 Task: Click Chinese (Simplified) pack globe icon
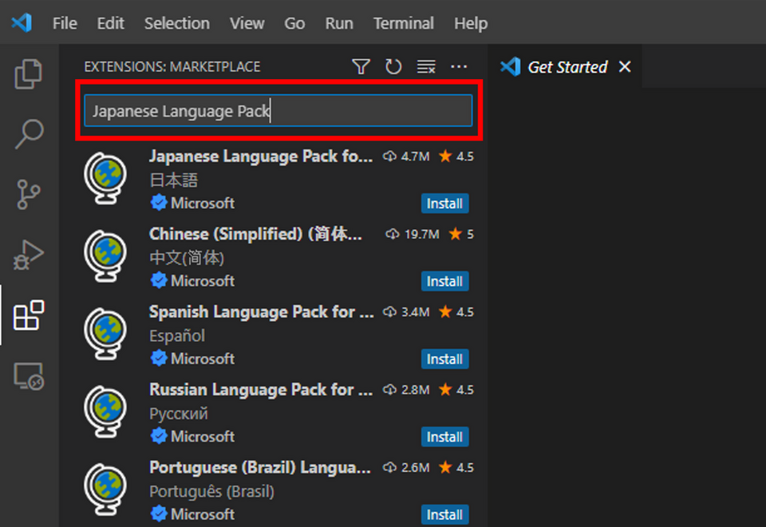105,256
